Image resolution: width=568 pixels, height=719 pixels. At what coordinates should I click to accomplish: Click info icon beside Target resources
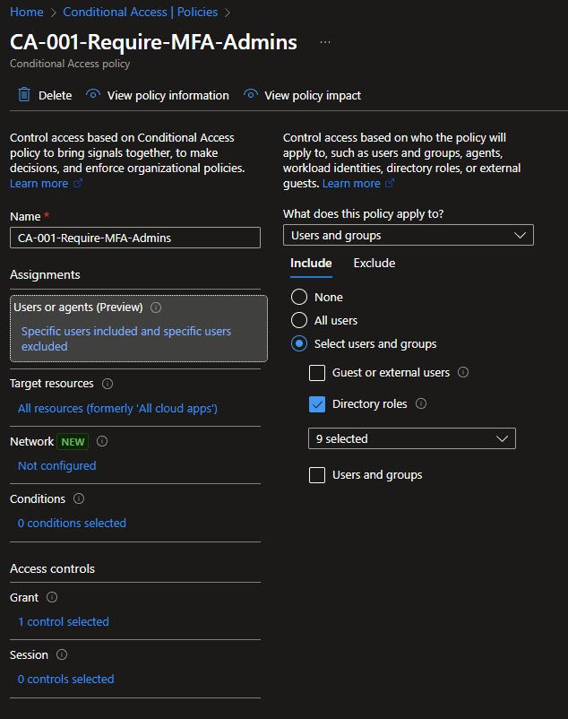pos(108,384)
